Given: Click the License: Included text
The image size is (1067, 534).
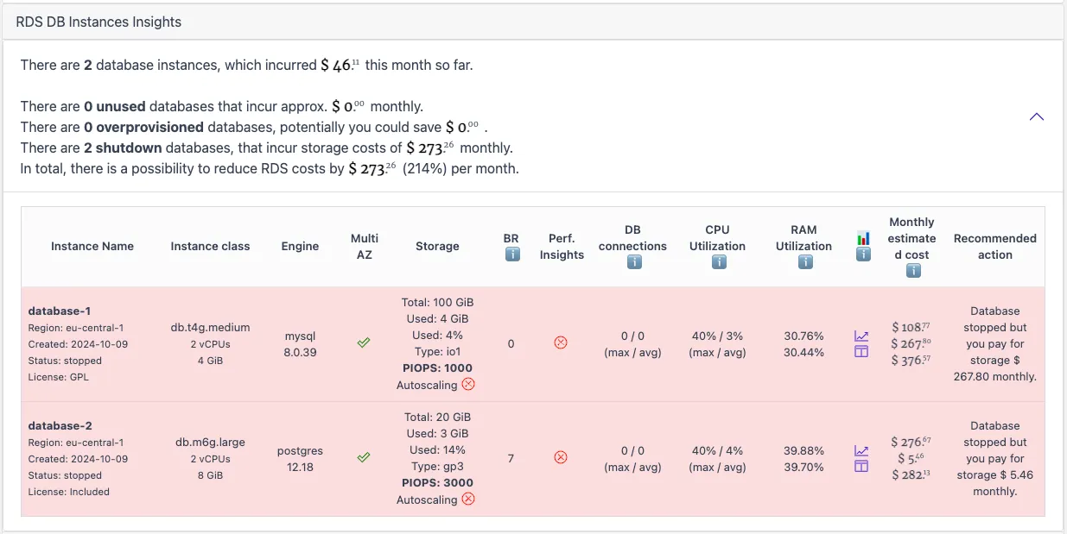Looking at the screenshot, I should click(x=69, y=492).
